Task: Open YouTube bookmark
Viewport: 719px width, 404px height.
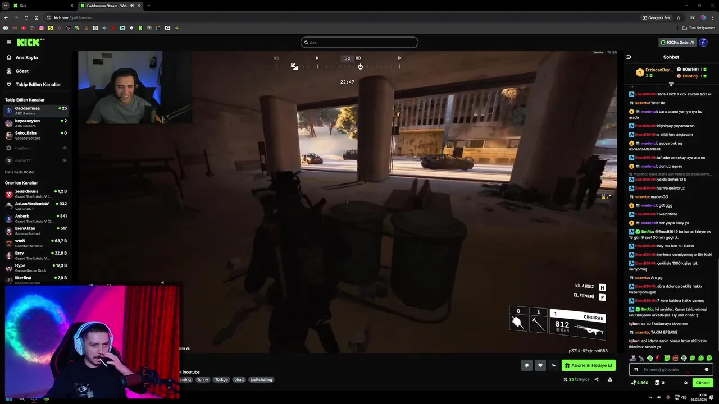Action: pos(24,28)
